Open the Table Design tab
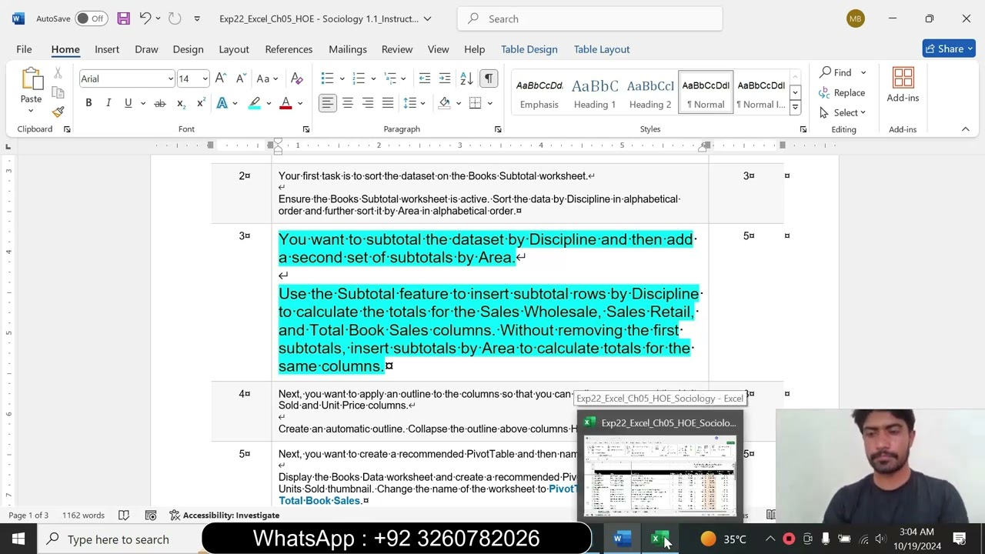Screen dimensions: 985x554 pos(529,49)
